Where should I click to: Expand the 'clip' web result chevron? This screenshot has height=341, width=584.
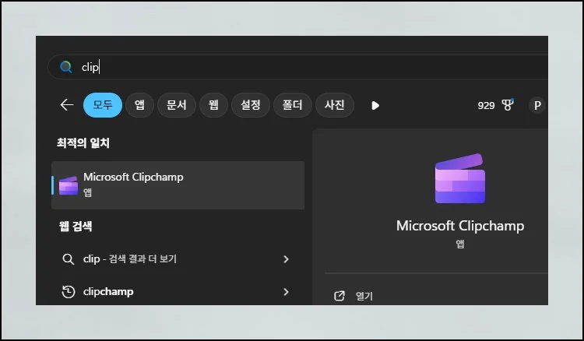pos(286,259)
